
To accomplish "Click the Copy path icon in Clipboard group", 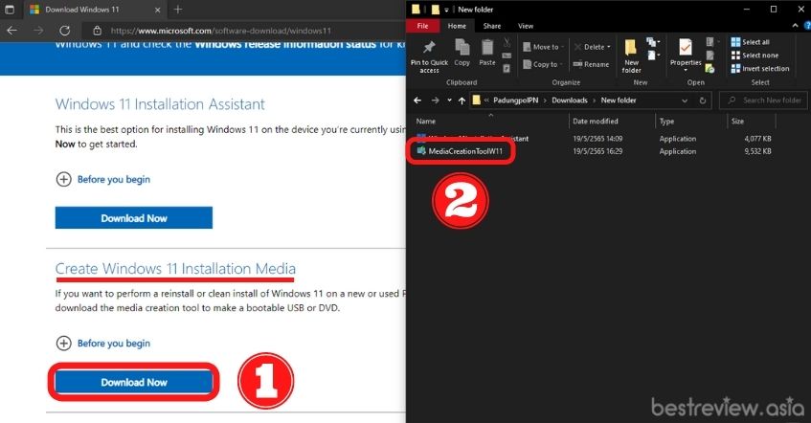I will click(x=507, y=56).
